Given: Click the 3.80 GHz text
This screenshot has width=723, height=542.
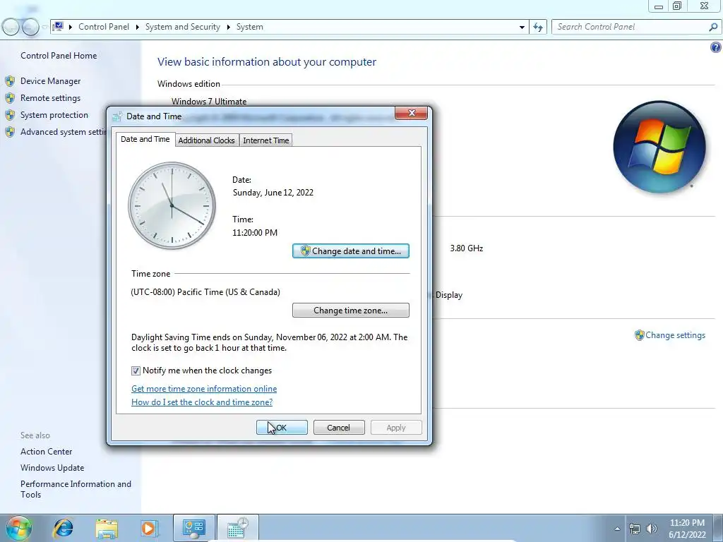Looking at the screenshot, I should tap(467, 248).
